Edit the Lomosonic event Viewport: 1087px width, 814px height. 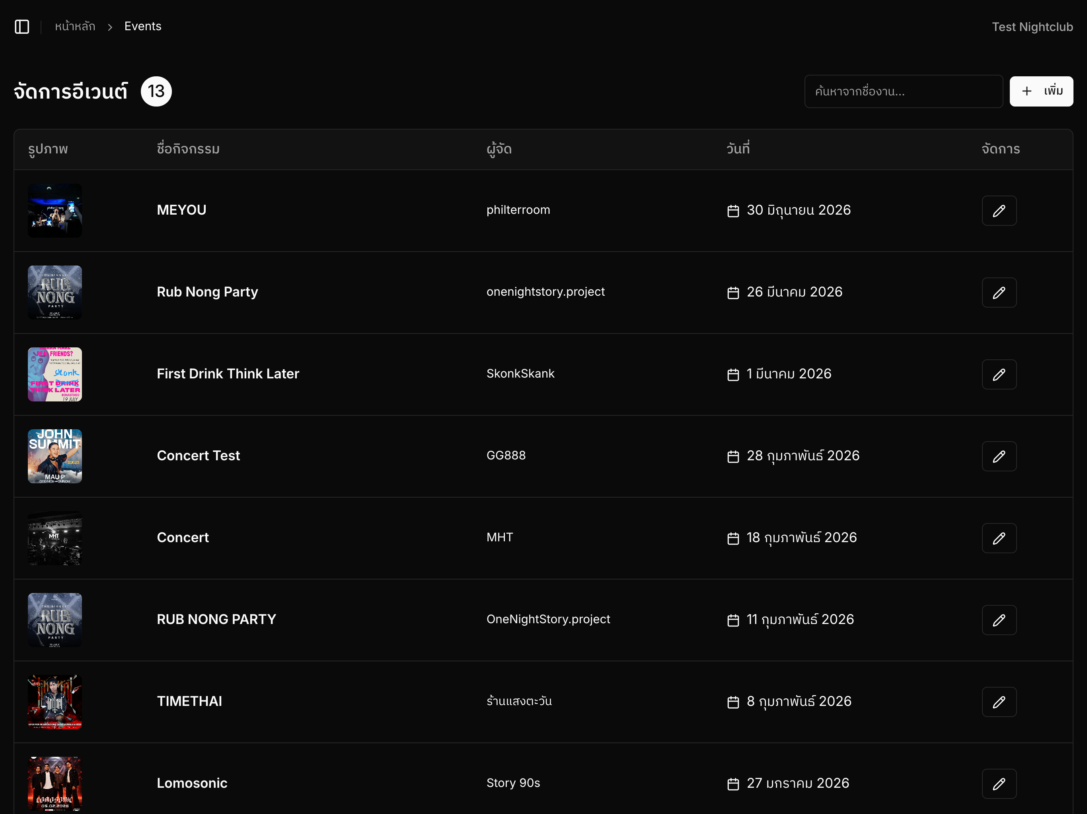tap(999, 783)
